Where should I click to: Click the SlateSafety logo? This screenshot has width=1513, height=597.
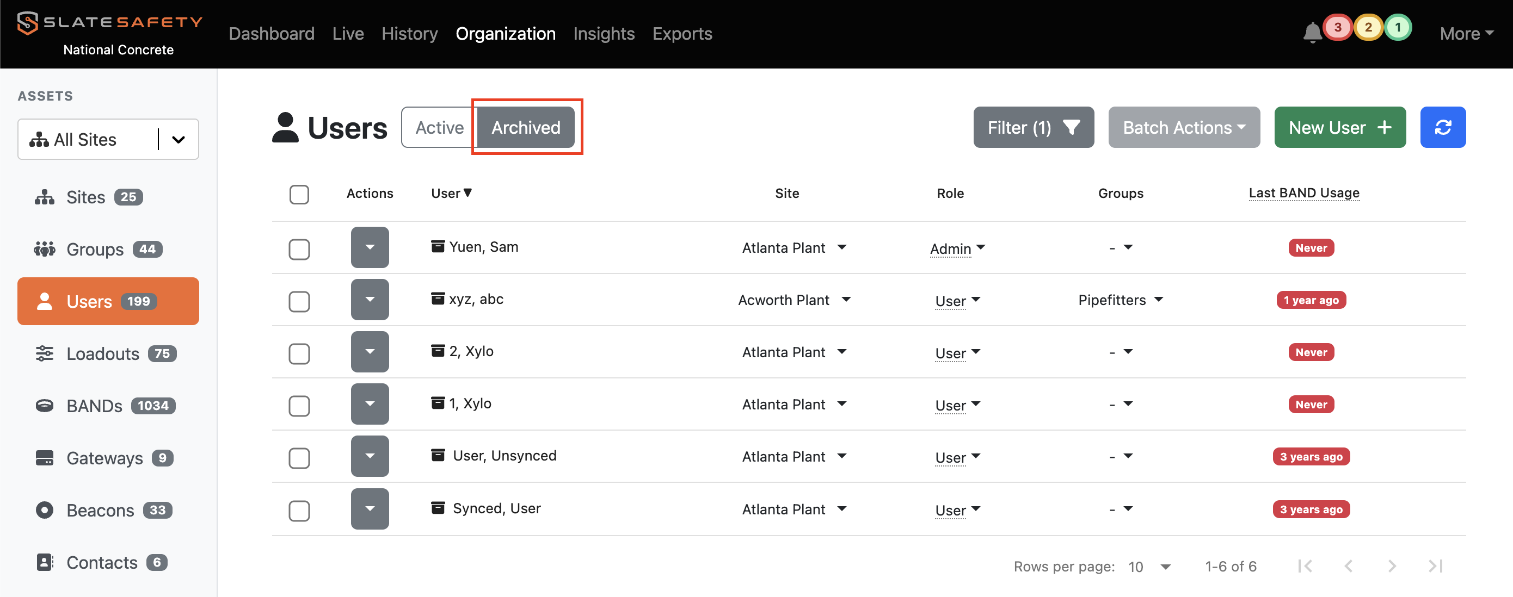(x=110, y=23)
